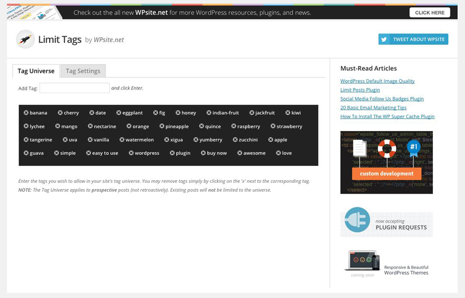This screenshot has height=298, width=465.
Task: Remove the raspberry tag x icon
Action: [234, 126]
